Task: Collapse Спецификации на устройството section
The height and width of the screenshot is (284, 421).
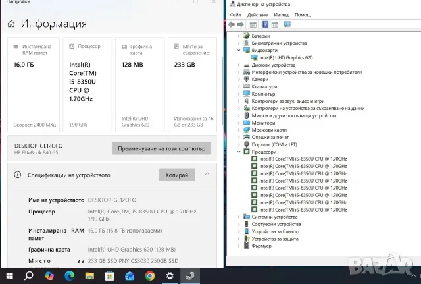Action: coord(207,174)
